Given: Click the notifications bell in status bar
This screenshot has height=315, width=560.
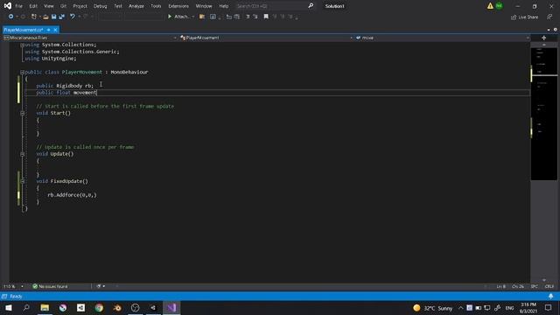Looking at the screenshot, I should coord(550,296).
